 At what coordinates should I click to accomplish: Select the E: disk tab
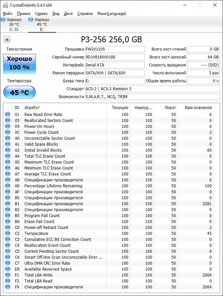[42, 24]
